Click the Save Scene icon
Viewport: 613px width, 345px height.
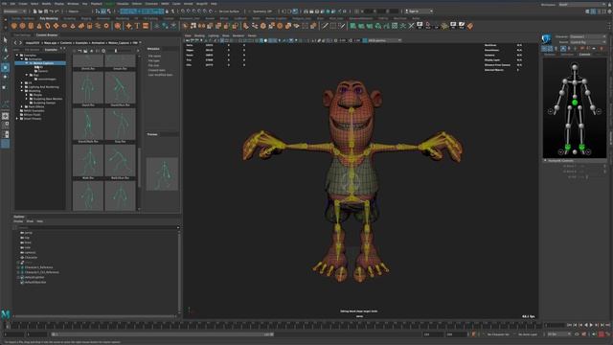tap(46, 11)
